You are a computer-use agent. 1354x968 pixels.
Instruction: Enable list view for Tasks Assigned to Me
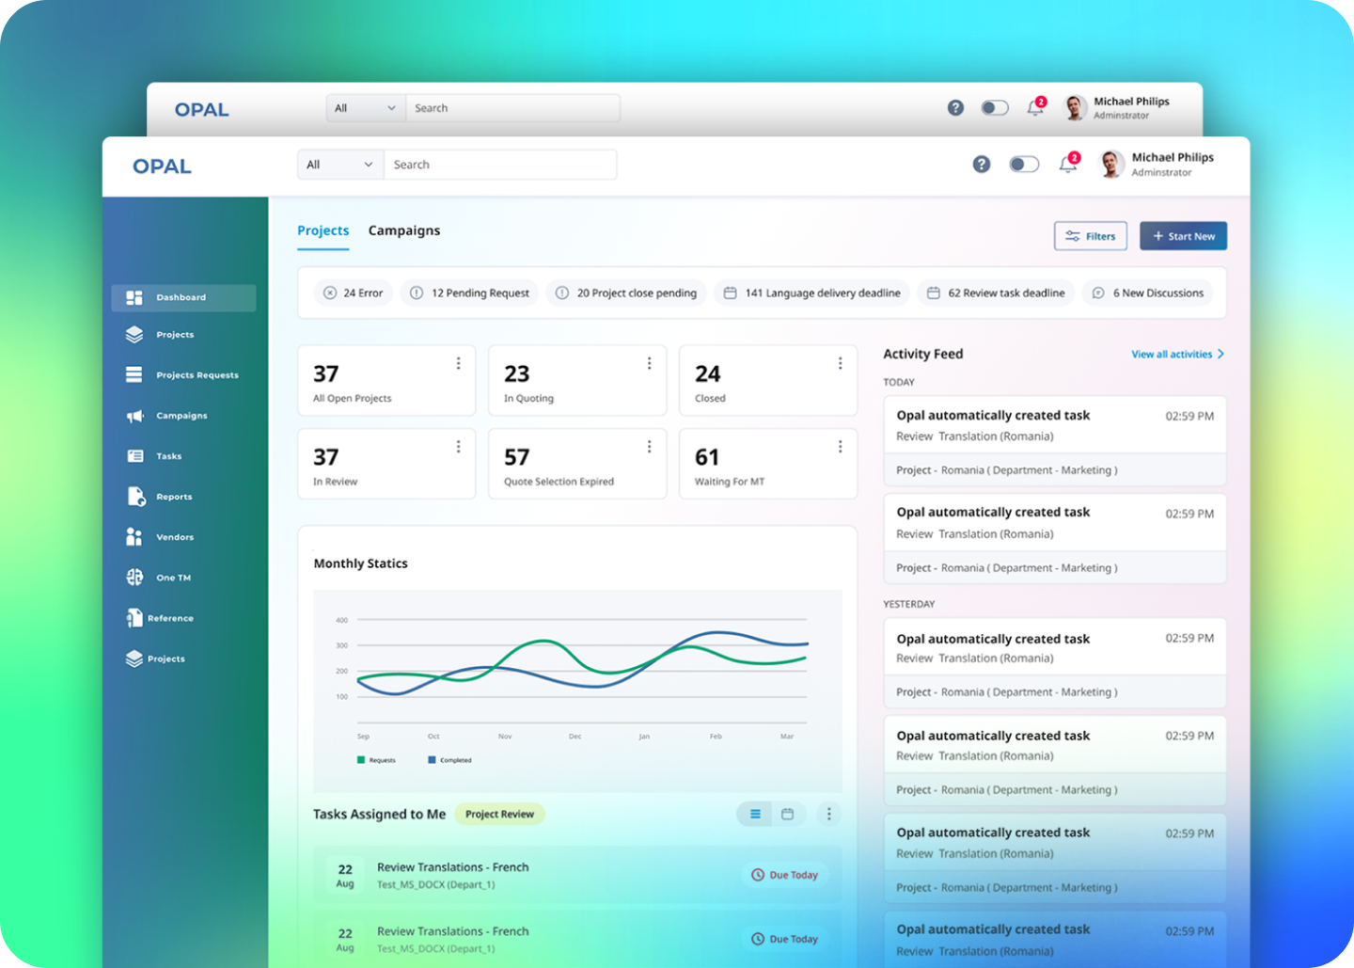[x=754, y=814]
